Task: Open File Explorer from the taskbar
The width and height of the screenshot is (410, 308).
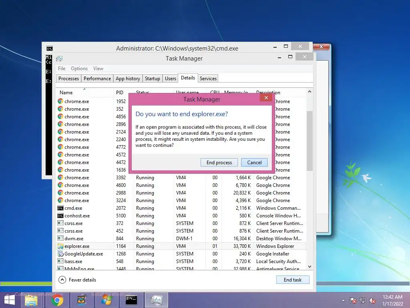Action: coord(31,300)
